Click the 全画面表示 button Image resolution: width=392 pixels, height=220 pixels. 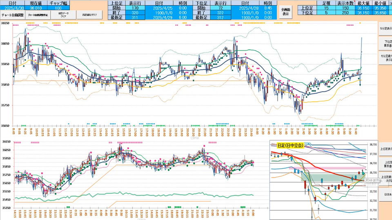tap(285, 12)
